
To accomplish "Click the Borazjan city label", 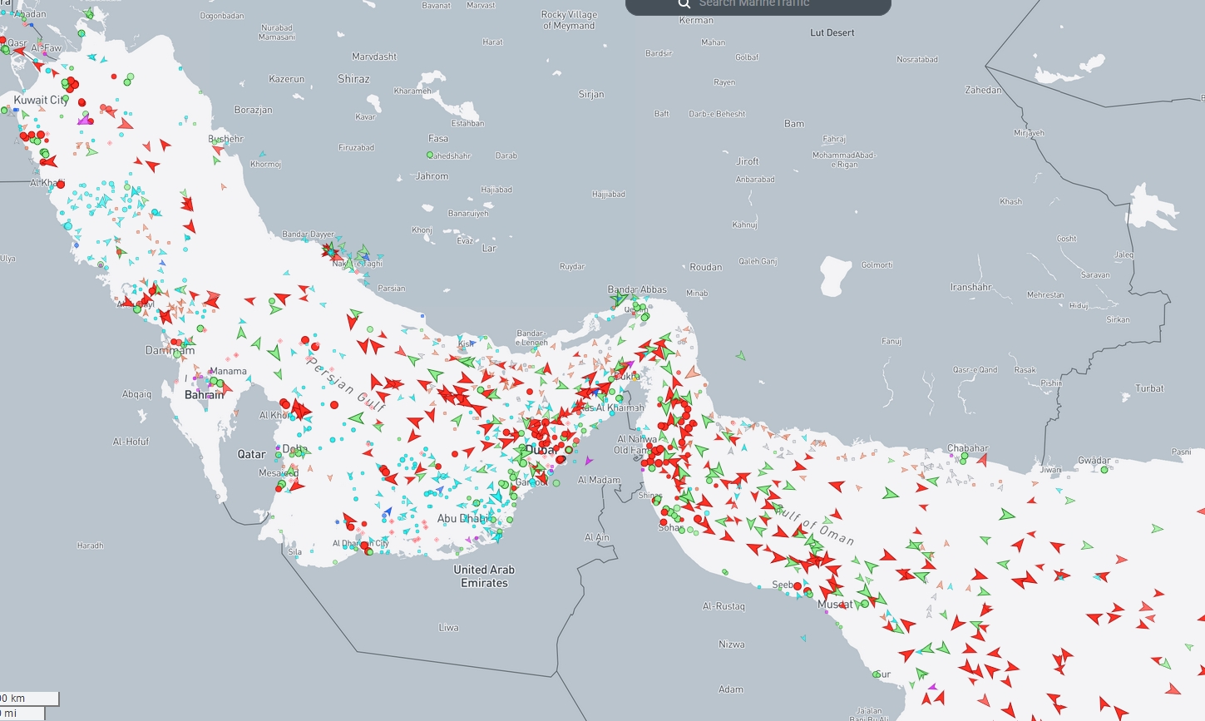I will (253, 110).
